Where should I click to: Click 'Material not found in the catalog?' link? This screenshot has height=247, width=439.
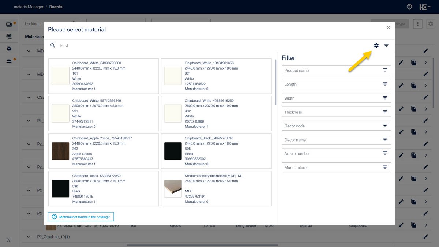point(80,217)
